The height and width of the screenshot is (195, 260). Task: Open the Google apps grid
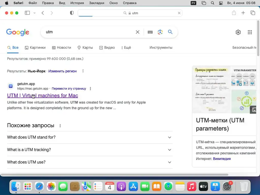(x=250, y=32)
